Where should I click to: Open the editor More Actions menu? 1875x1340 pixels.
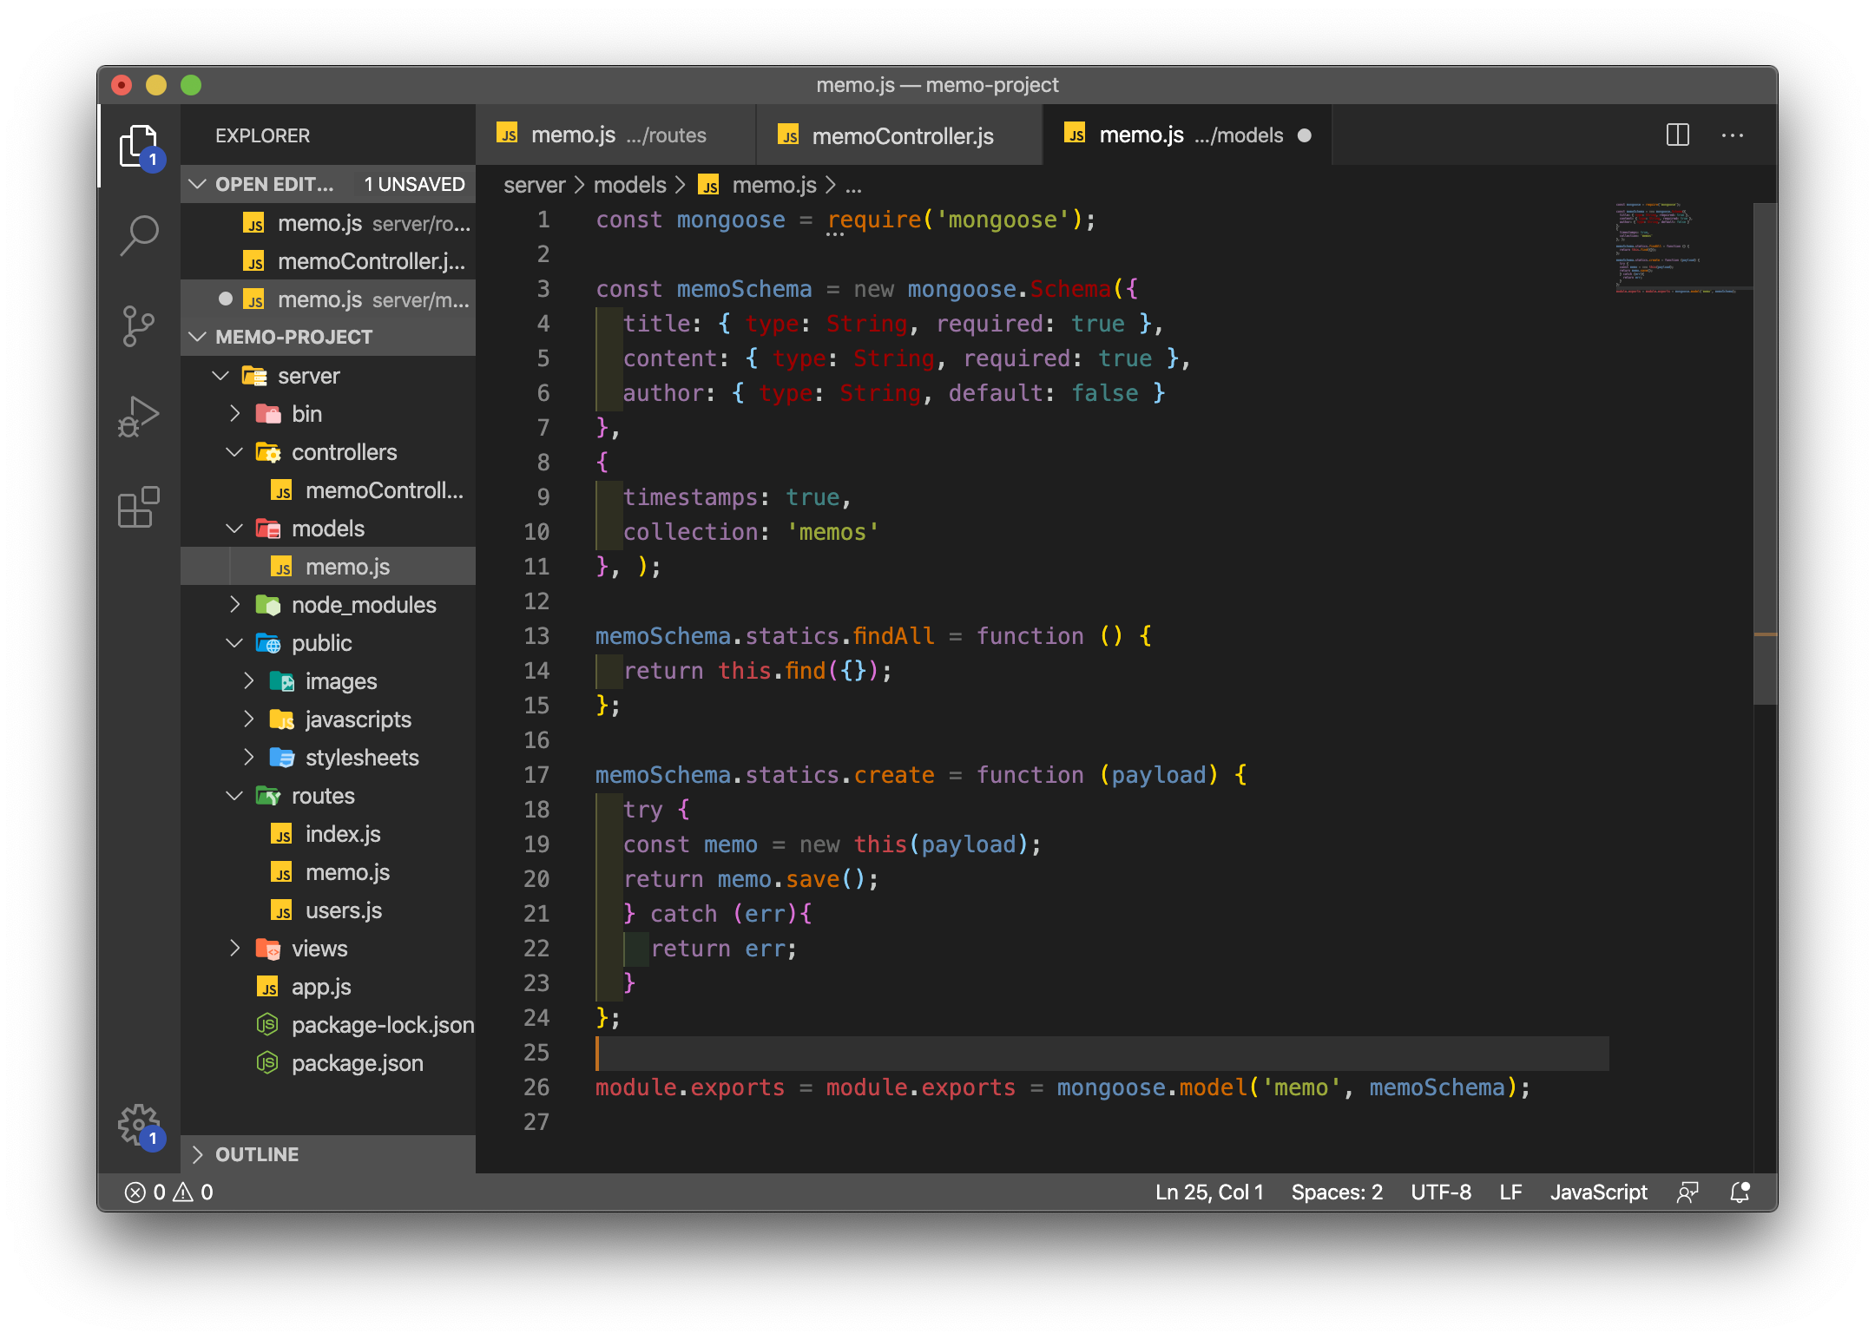(1733, 135)
